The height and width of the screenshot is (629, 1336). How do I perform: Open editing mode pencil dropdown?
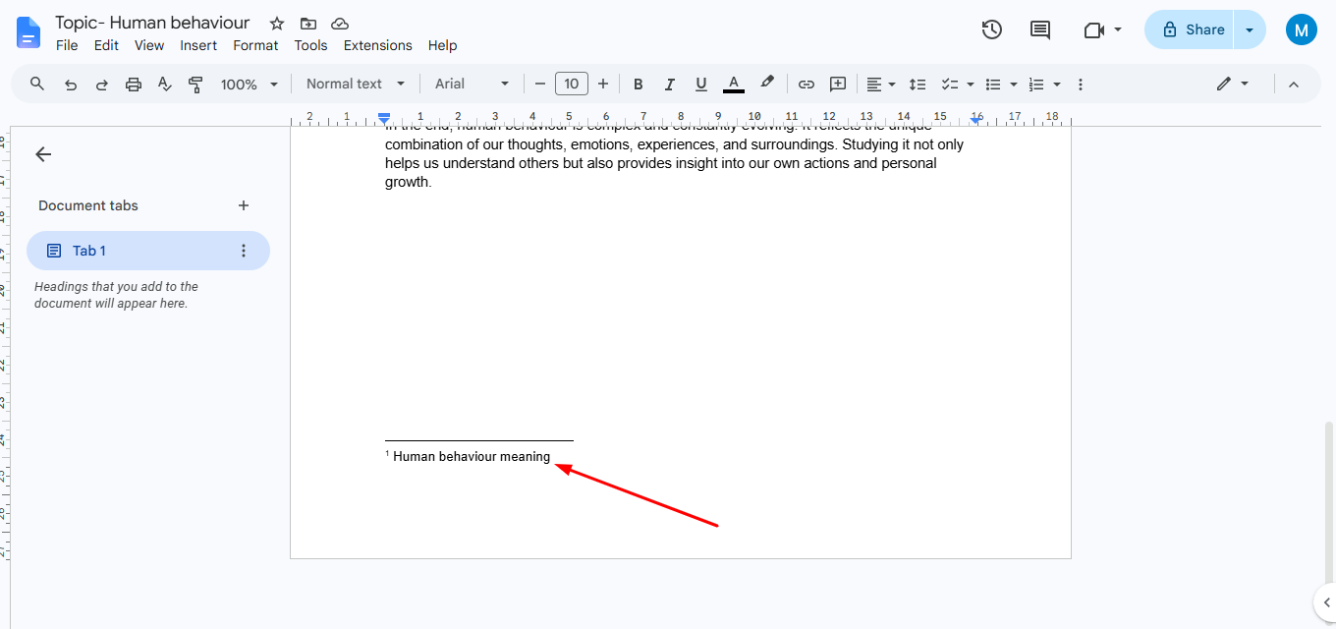1232,85
